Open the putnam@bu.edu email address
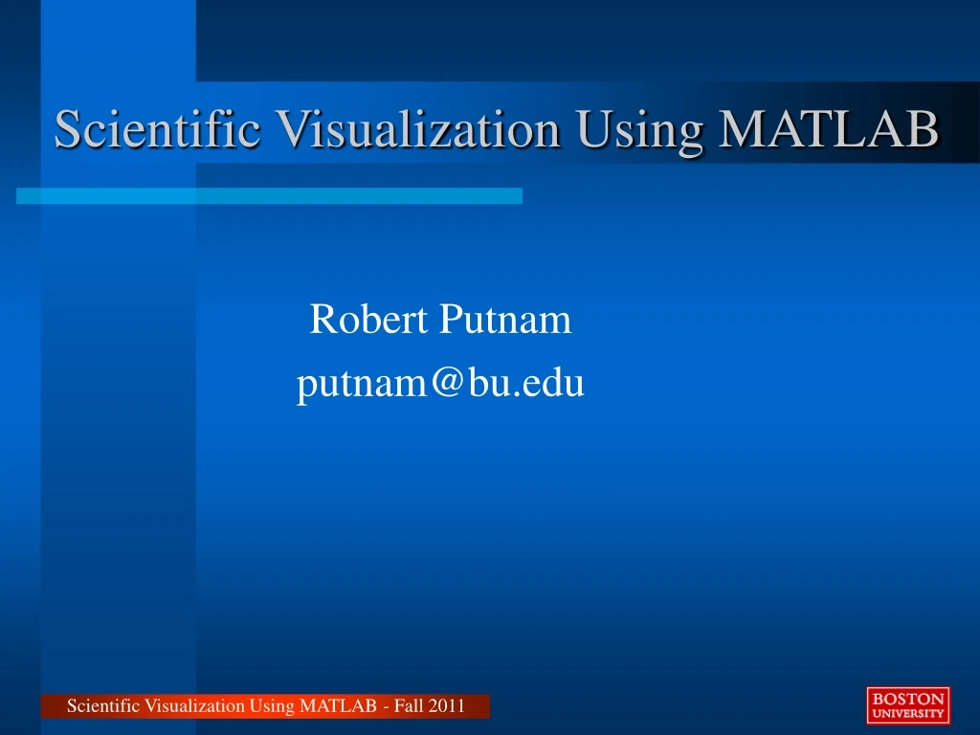 (x=440, y=383)
